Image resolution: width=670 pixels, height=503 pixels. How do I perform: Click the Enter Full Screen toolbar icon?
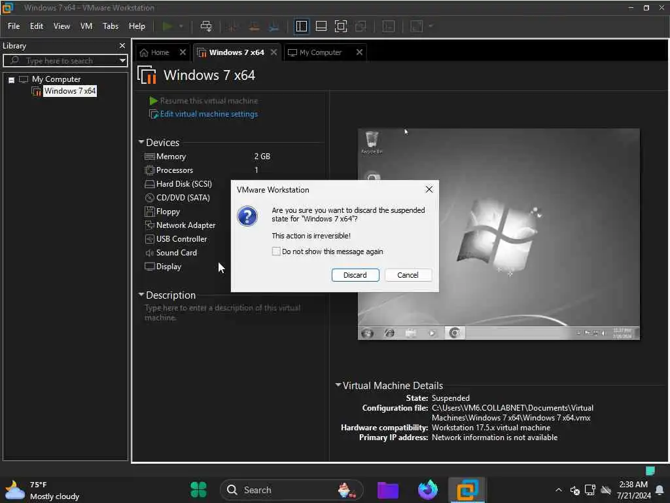[340, 26]
